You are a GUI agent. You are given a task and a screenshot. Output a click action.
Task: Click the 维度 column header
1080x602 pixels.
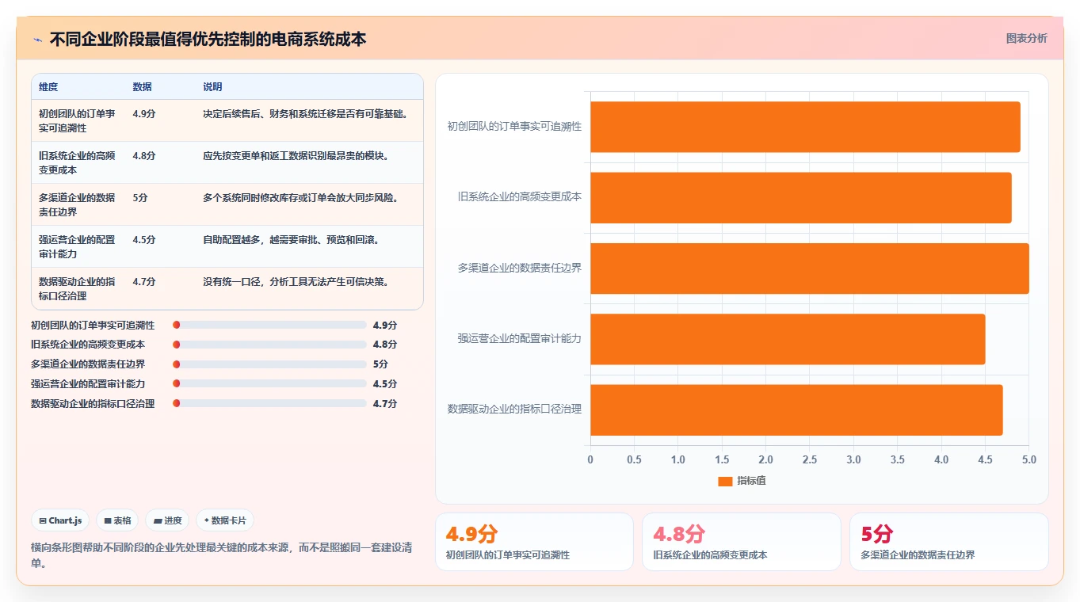click(48, 87)
